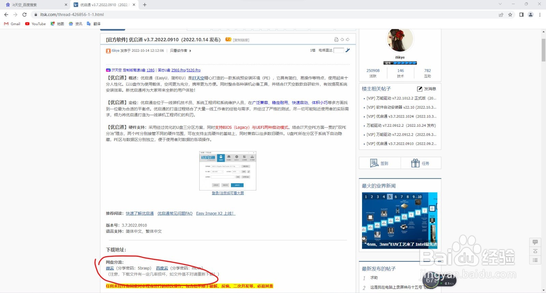Open the Gmail bookmark
The width and height of the screenshot is (546, 293).
12,24
